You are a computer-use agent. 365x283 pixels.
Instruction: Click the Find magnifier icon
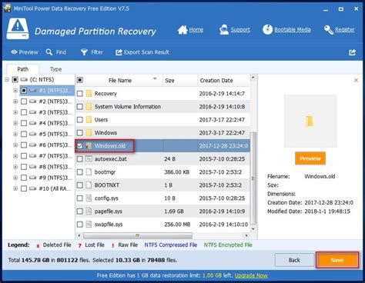49,52
